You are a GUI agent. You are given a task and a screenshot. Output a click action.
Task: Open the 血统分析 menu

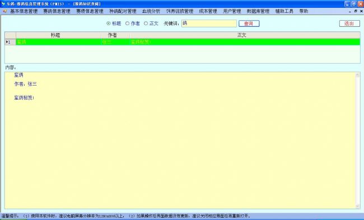tap(151, 11)
